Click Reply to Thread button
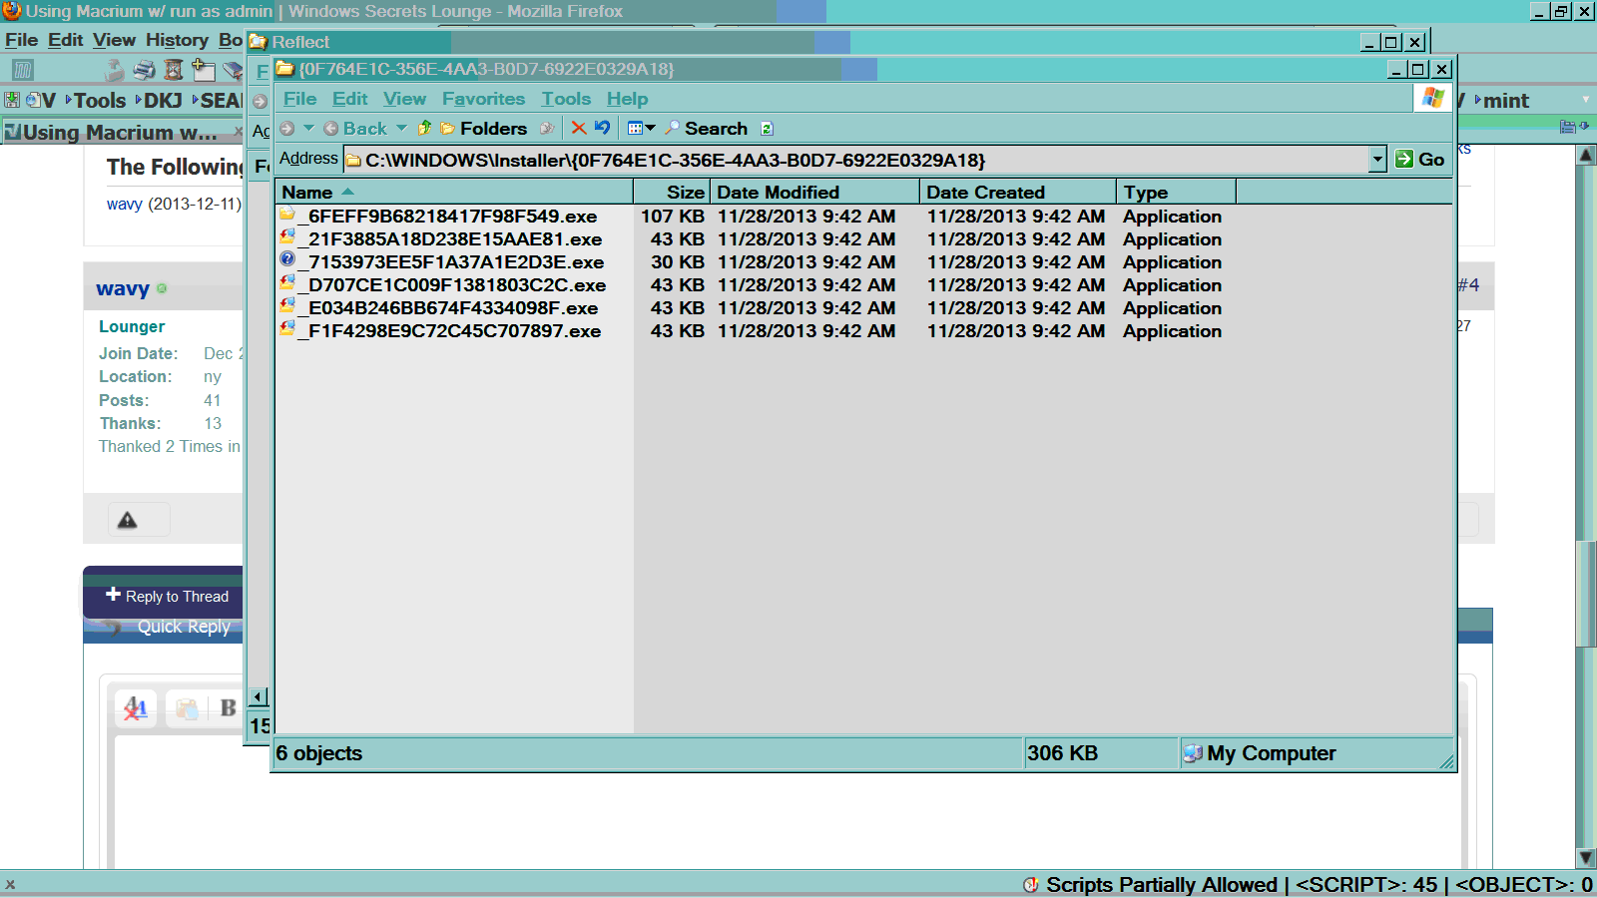1597x898 pixels. pos(167,596)
